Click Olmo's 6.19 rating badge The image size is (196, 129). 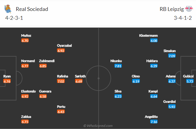pyautogui.click(x=136, y=81)
